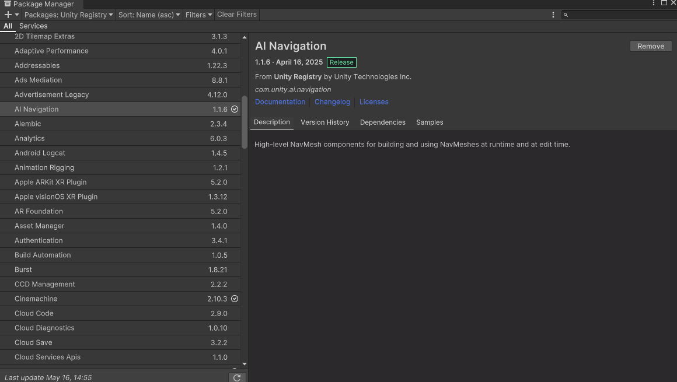The height and width of the screenshot is (382, 677).
Task: Select Cloud Services Apis package
Action: tap(120, 358)
